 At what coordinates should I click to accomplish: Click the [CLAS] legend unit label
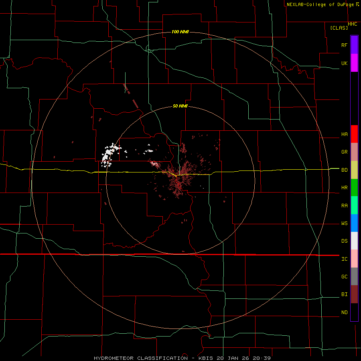339,28
